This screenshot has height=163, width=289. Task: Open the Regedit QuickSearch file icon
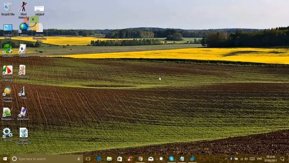click(23, 136)
